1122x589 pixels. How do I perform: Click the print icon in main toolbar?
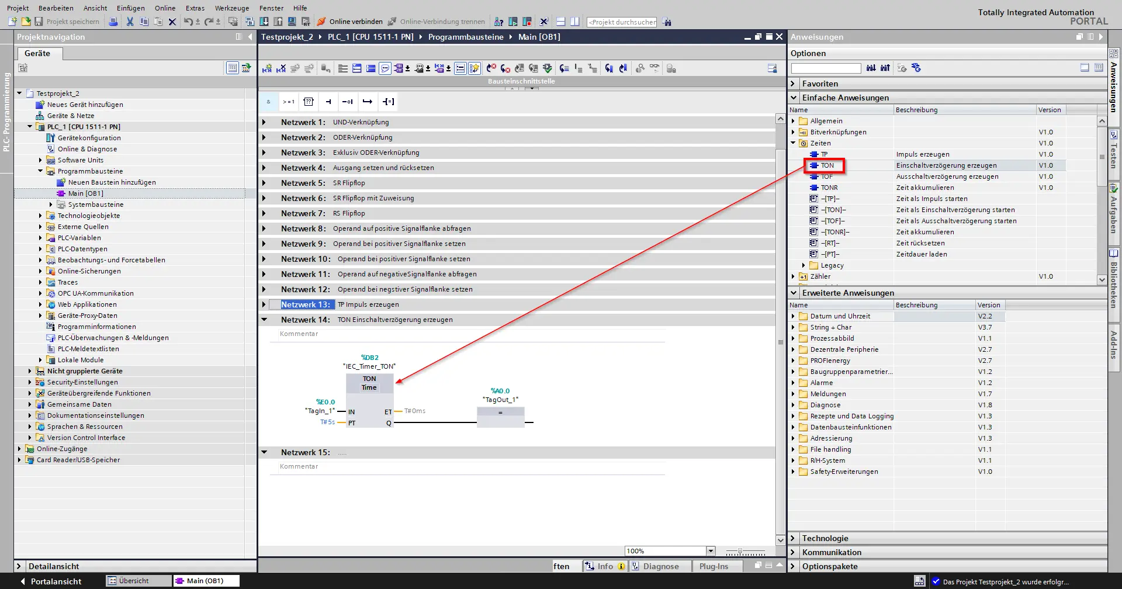coord(113,22)
